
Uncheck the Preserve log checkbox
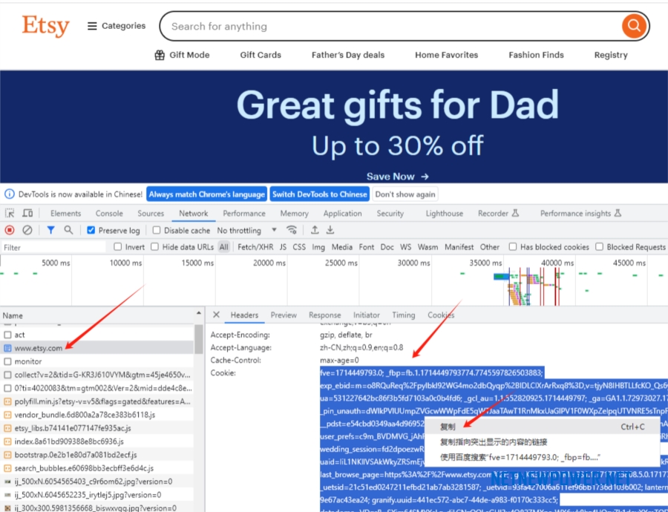tap(91, 231)
